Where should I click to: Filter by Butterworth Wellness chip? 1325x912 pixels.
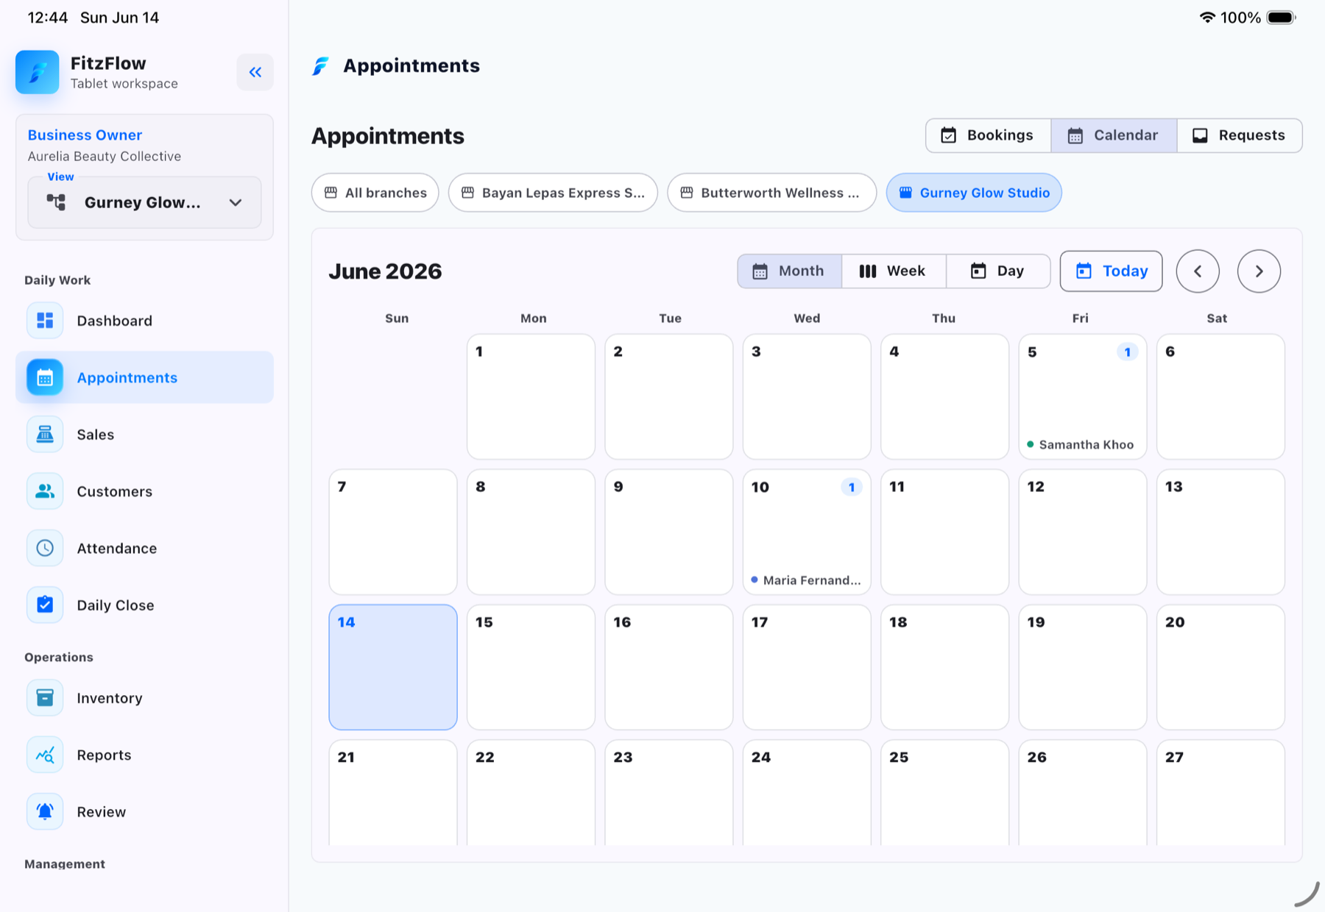[772, 193]
